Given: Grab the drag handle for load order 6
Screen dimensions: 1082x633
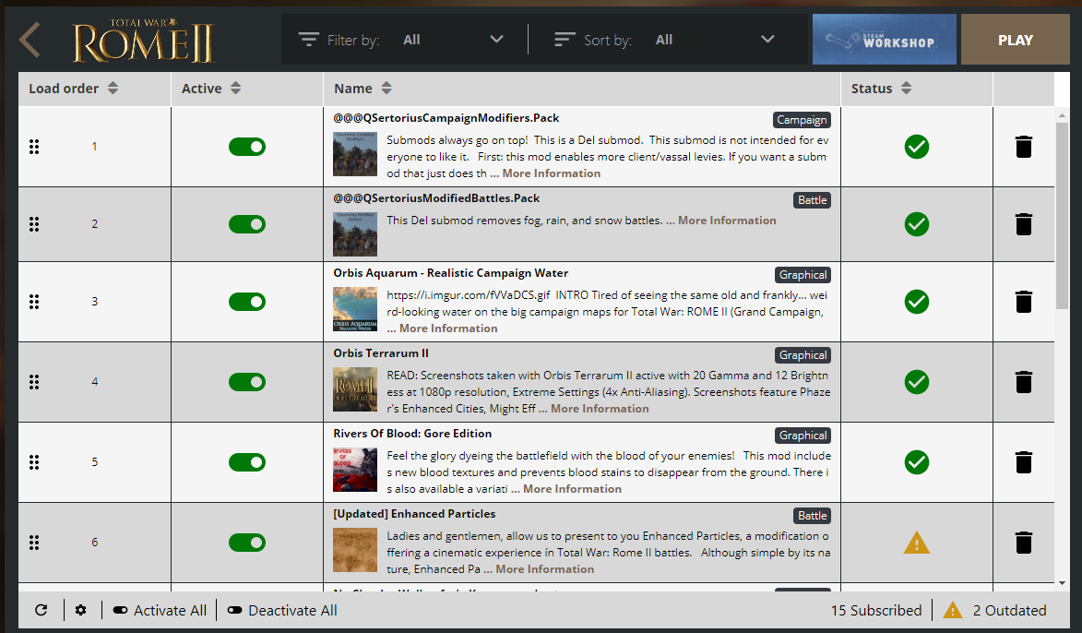Looking at the screenshot, I should [34, 542].
